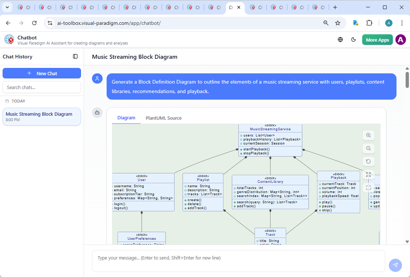The height and width of the screenshot is (277, 410).
Task: Switch to the PlantUML Source tab
Action: (x=163, y=118)
